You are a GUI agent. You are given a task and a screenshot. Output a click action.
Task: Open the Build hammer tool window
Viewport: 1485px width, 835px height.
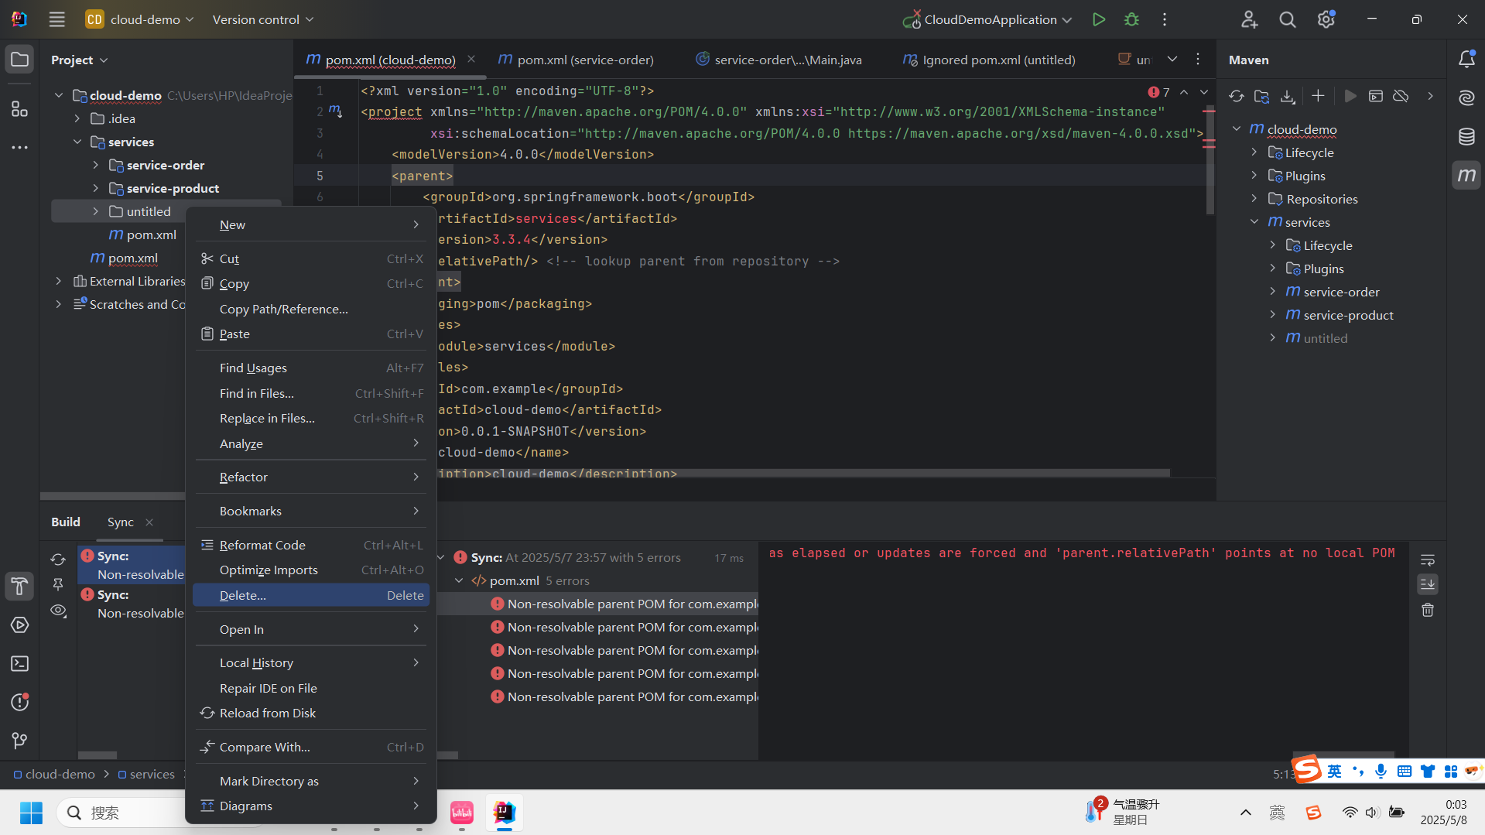pyautogui.click(x=19, y=587)
